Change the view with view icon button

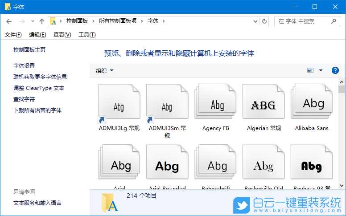click(x=310, y=70)
